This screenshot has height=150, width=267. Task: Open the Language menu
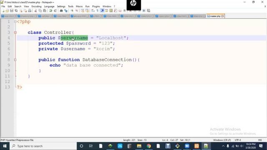pyautogui.click(x=49, y=7)
